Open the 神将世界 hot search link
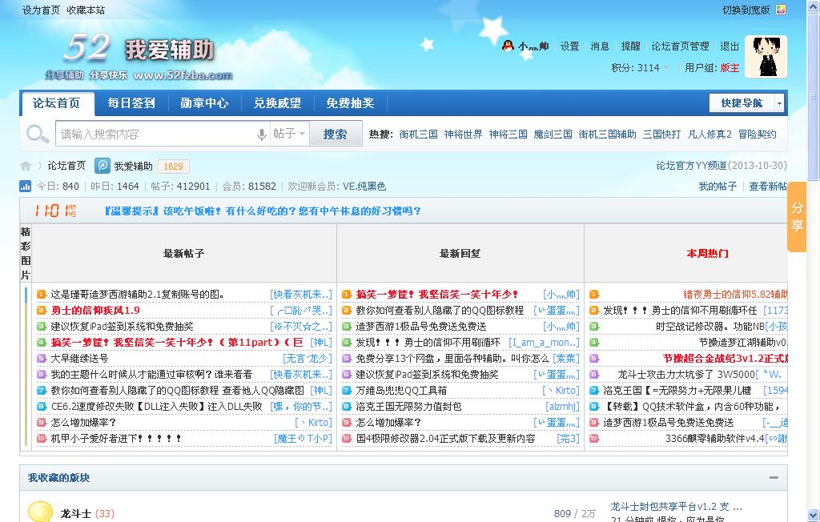The height and width of the screenshot is (522, 820). (x=463, y=135)
